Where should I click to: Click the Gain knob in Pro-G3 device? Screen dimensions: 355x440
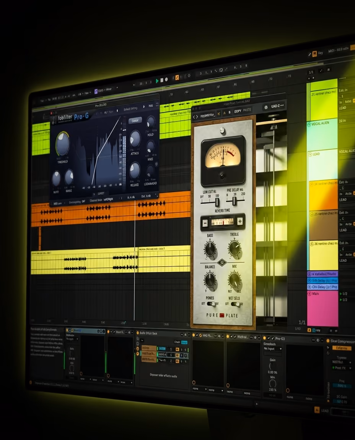click(x=272, y=366)
